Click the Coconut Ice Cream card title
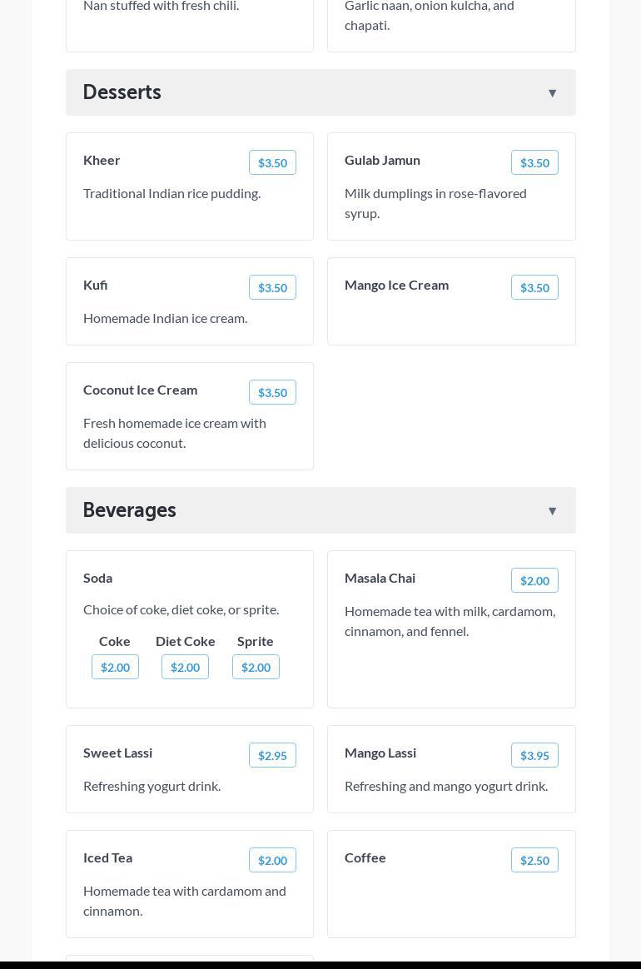The height and width of the screenshot is (969, 641). pyautogui.click(x=140, y=390)
